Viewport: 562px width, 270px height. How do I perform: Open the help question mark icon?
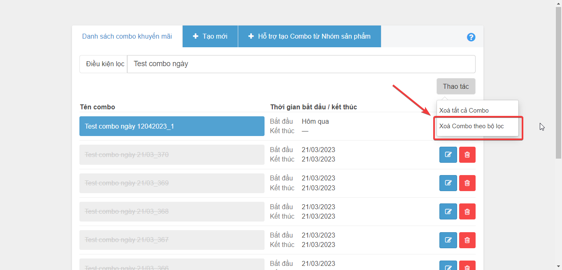coord(471,37)
